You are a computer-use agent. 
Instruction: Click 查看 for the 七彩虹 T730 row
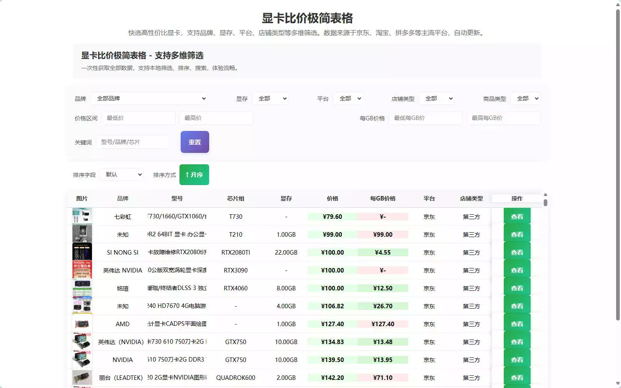tap(517, 217)
